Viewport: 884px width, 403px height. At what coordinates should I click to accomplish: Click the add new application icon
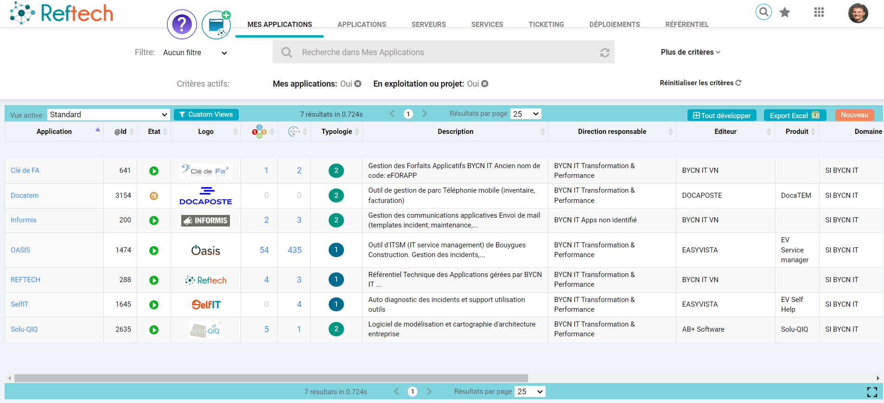coord(216,25)
